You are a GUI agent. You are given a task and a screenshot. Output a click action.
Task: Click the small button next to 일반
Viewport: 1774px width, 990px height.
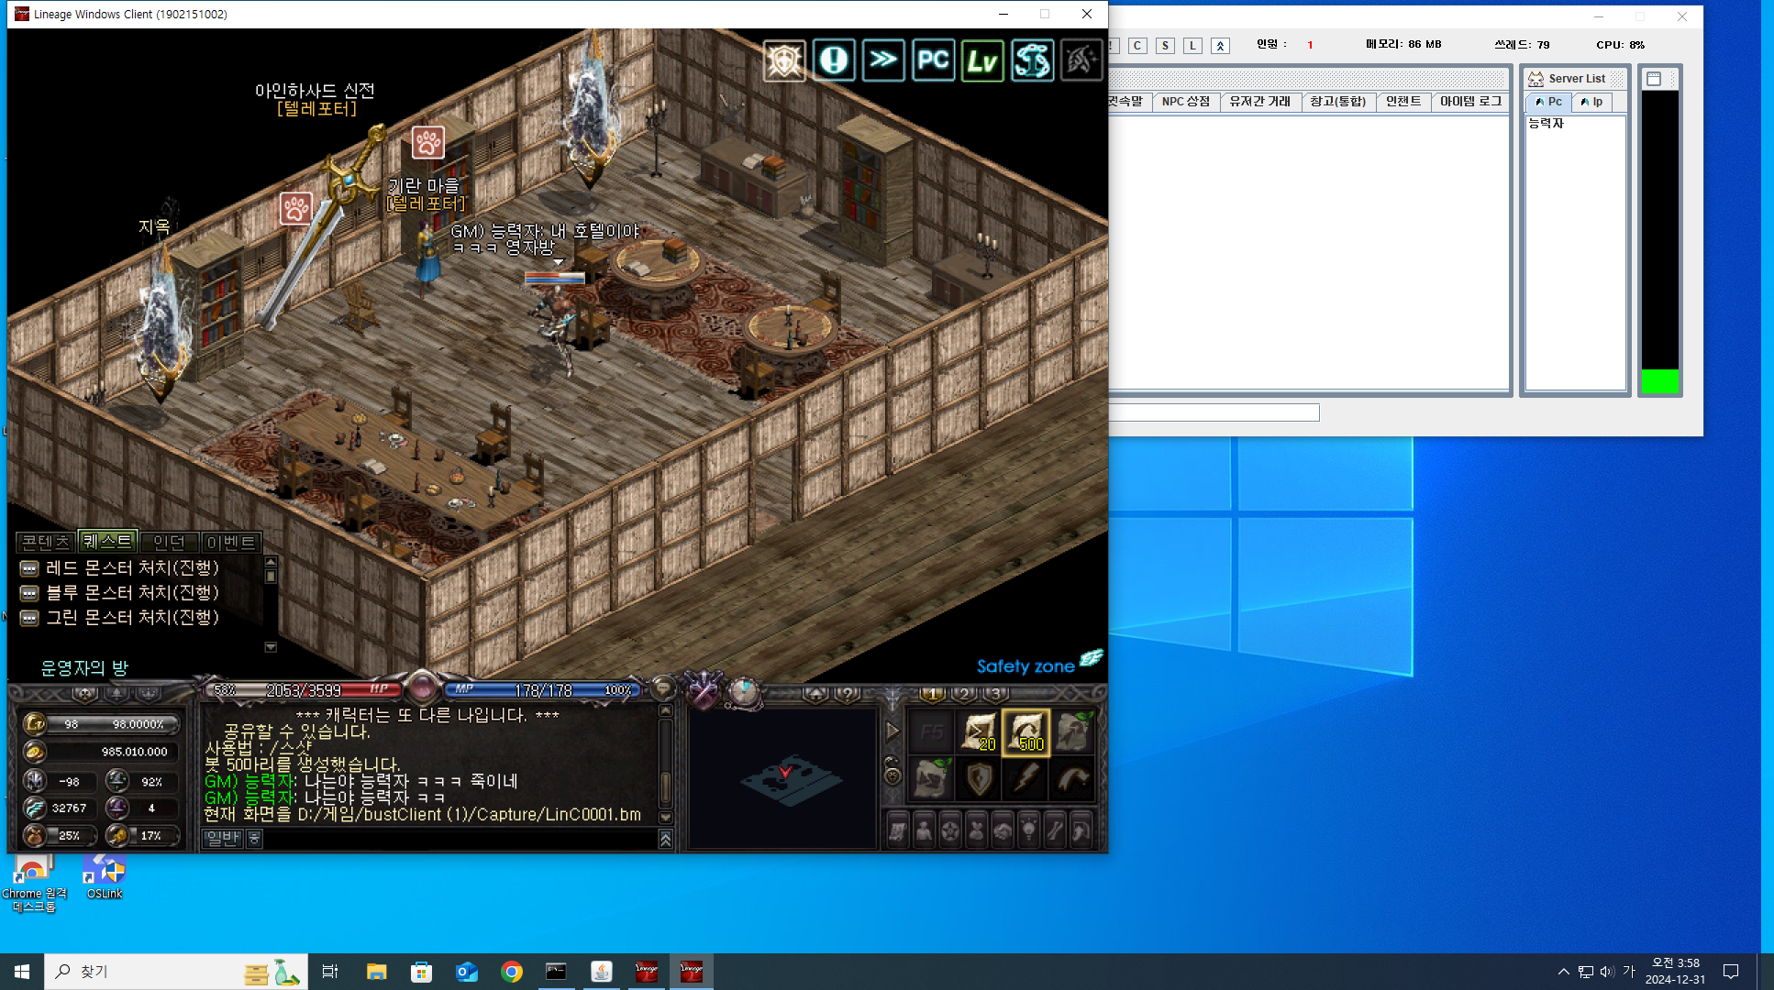tap(254, 838)
